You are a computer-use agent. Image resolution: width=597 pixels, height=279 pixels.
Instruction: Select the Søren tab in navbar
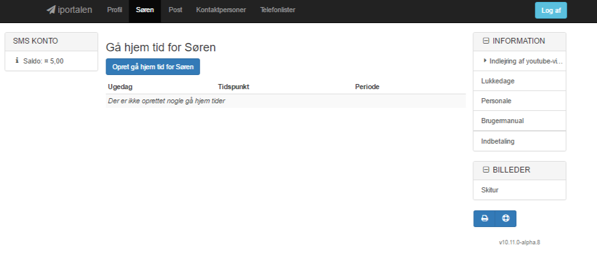click(x=145, y=10)
